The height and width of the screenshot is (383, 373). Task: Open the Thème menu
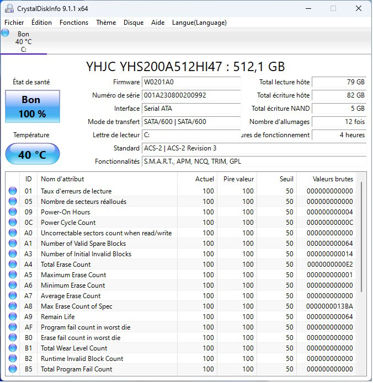coord(106,23)
